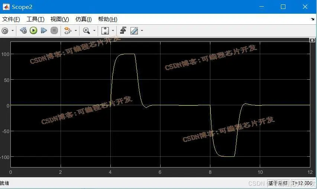Click the positive pulse peak on plot
This screenshot has height=189, width=317.
128,54
